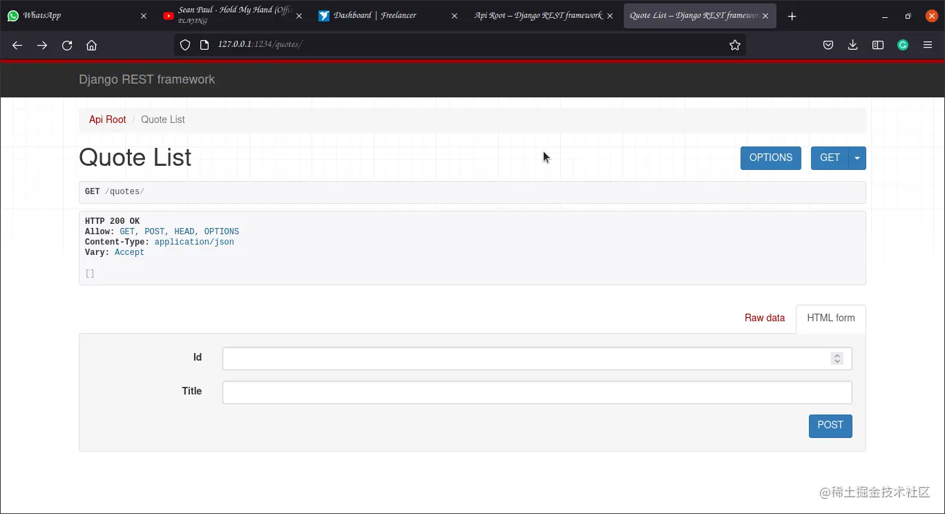
Task: Click the shield tracking protection icon
Action: coord(185,45)
